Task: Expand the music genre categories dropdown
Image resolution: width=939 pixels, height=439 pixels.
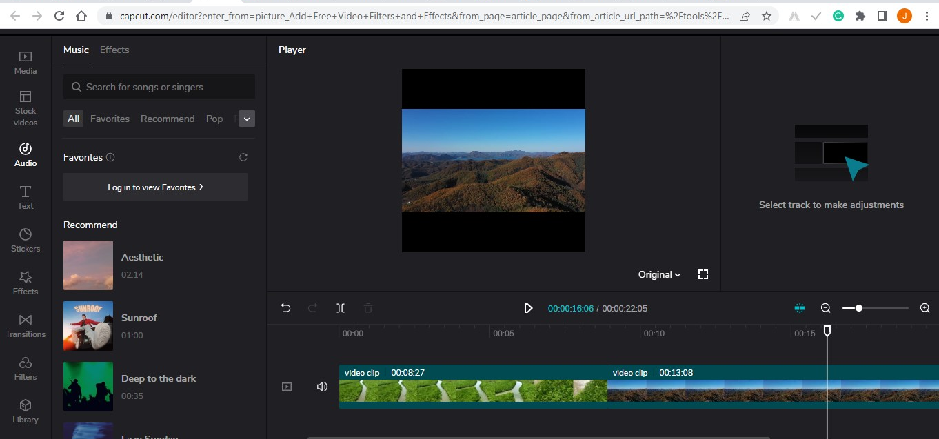Action: [247, 119]
